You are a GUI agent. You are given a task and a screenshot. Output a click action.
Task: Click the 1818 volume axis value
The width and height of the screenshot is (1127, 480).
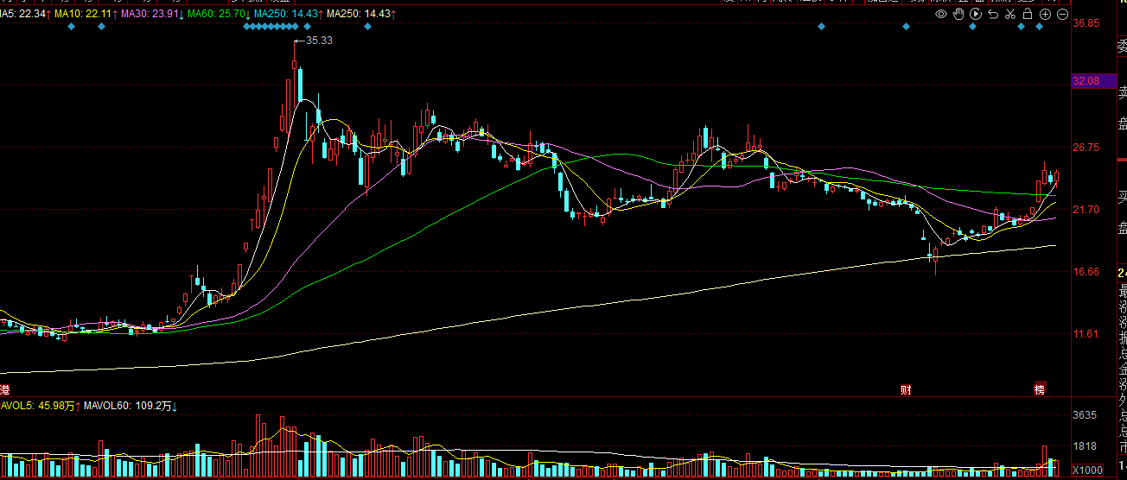[x=1084, y=446]
